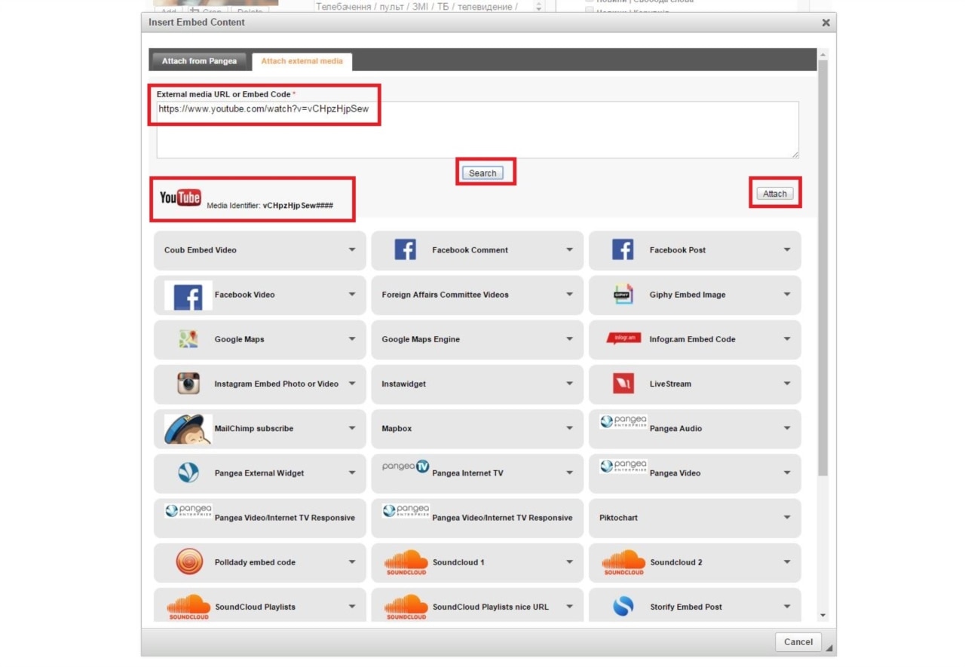Click the "Foreign Affairs Committee Videos" label

446,295
